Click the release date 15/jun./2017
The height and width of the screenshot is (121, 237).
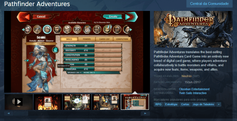click(193, 82)
